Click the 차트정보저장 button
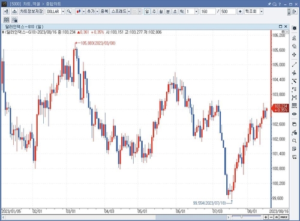Viewport: 300px width, 221px height. click(31, 11)
